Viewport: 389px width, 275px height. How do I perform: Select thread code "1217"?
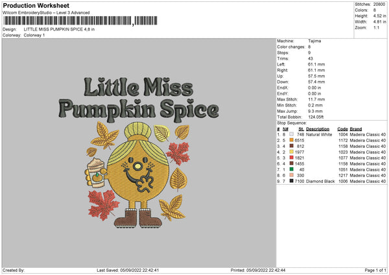[343, 176]
